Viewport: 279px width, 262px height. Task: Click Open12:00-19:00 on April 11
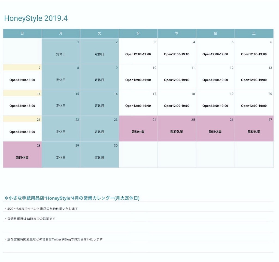[x=177, y=80]
